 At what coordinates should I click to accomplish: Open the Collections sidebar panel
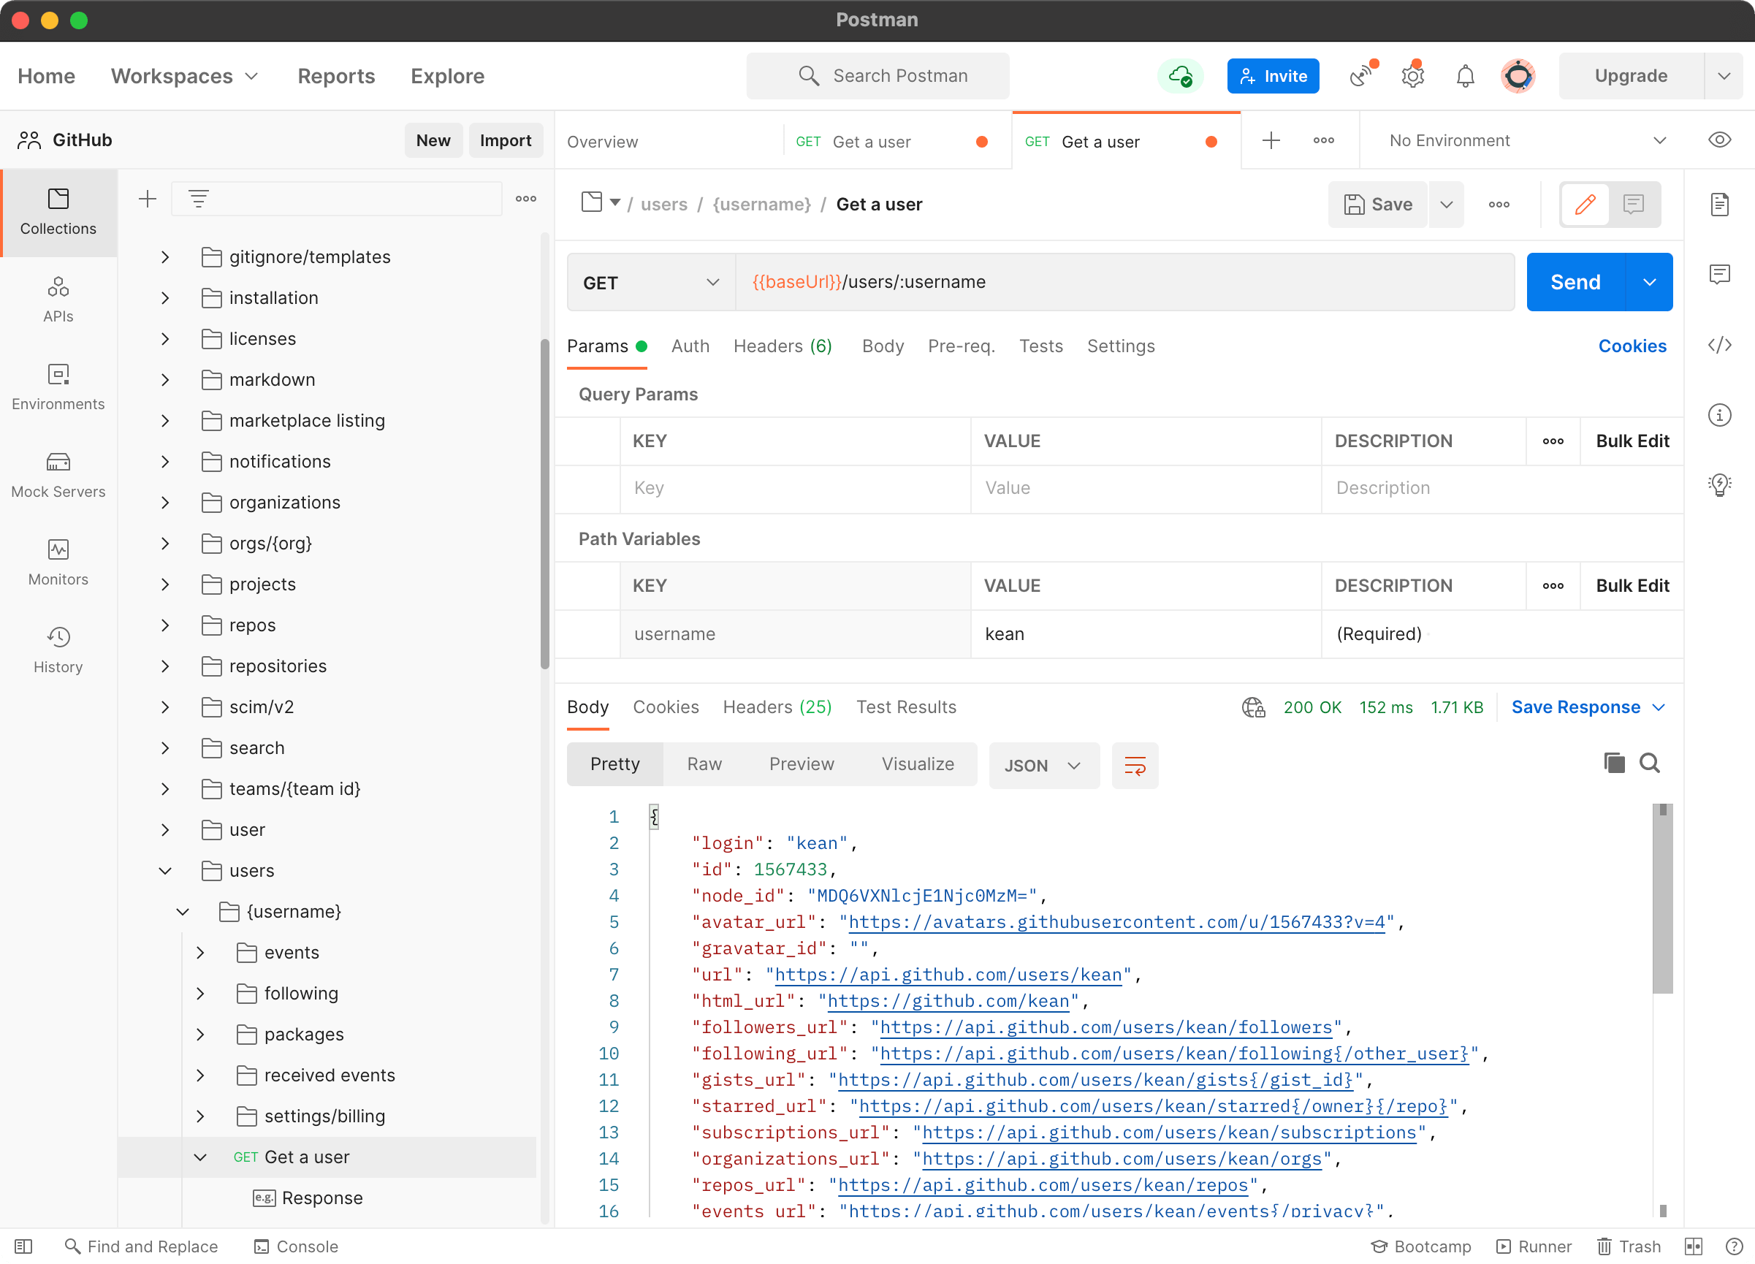pyautogui.click(x=58, y=212)
